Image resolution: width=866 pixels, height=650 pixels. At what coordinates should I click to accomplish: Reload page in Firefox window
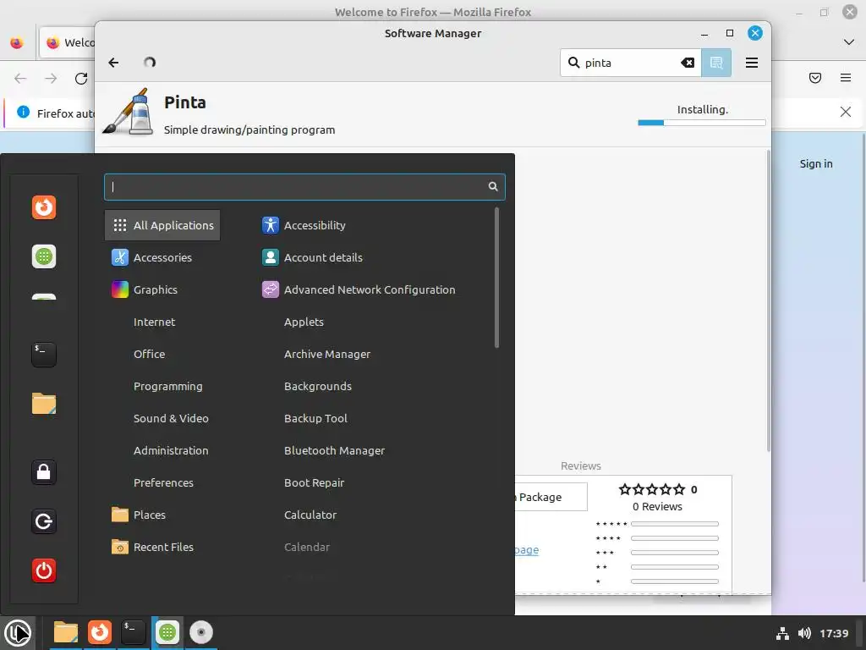pyautogui.click(x=81, y=79)
